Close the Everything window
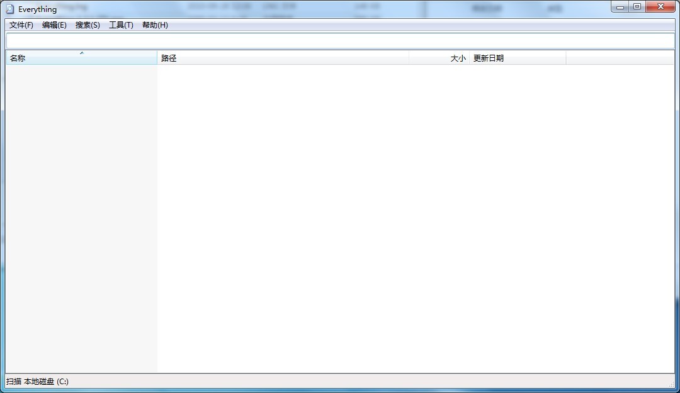 click(660, 7)
